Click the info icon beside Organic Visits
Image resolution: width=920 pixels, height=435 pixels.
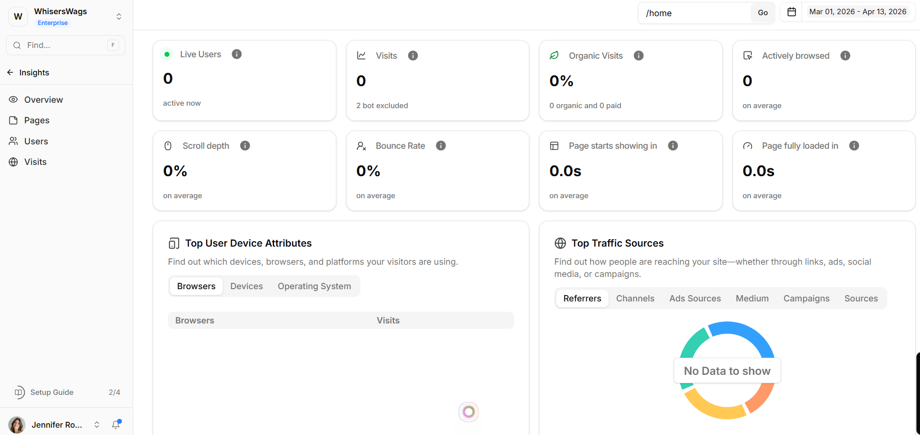click(638, 56)
